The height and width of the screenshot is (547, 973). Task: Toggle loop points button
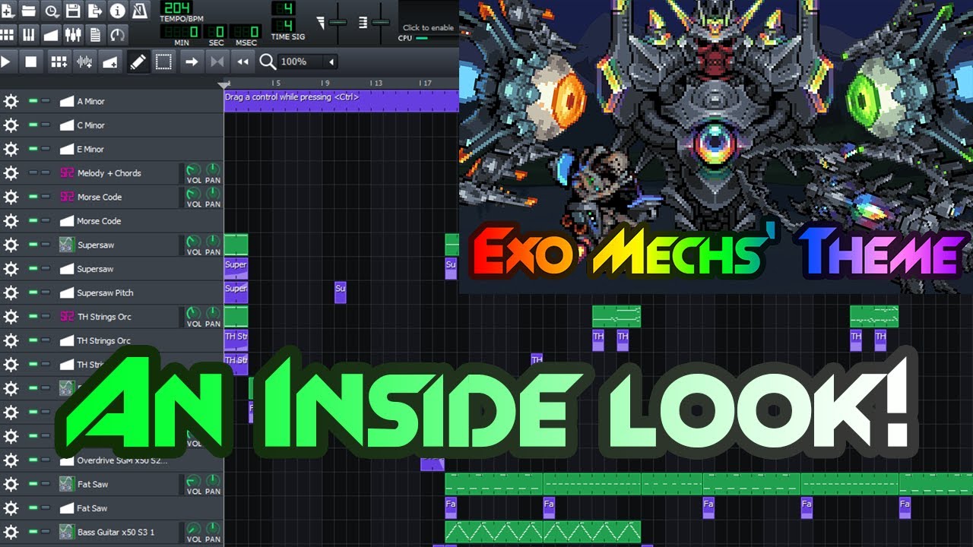217,62
